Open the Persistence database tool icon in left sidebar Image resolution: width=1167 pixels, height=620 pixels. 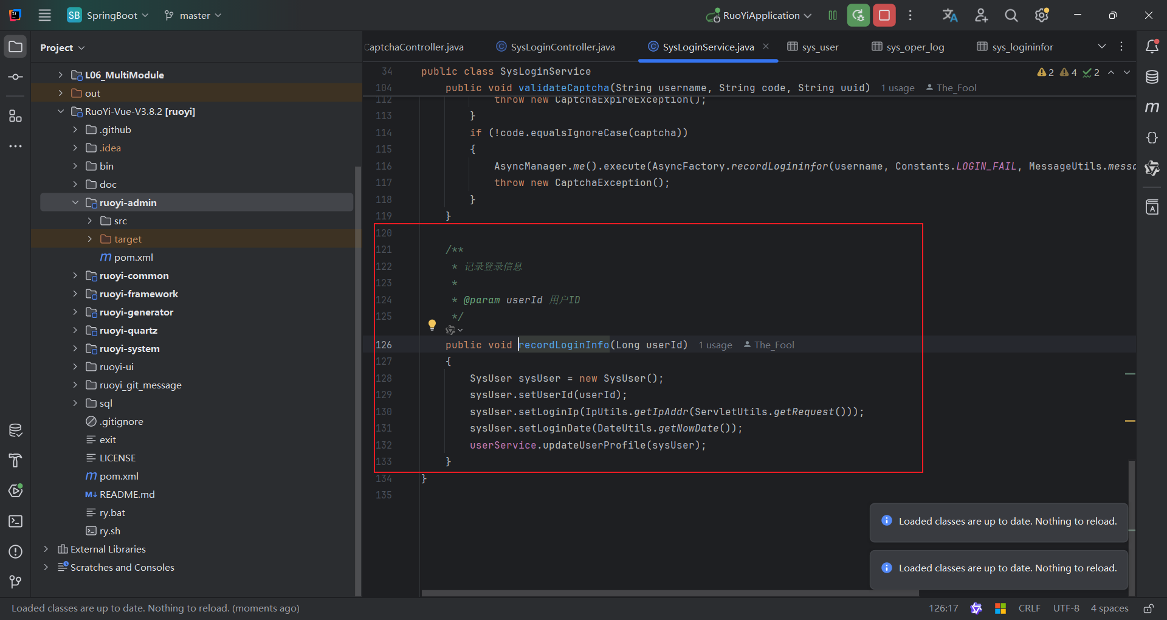(x=16, y=430)
